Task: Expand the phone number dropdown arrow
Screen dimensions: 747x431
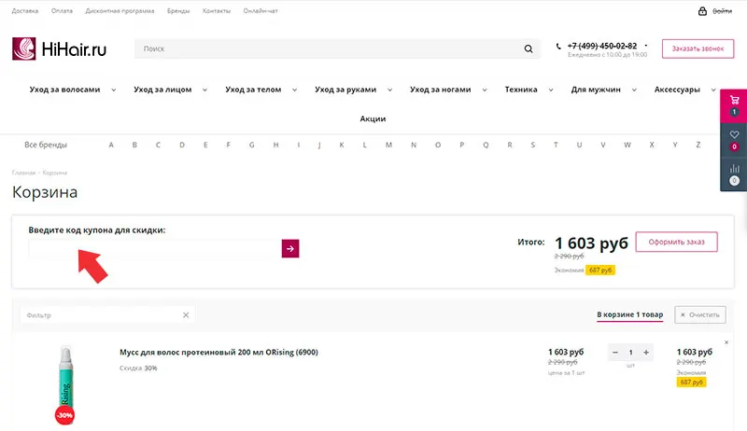Action: (646, 46)
